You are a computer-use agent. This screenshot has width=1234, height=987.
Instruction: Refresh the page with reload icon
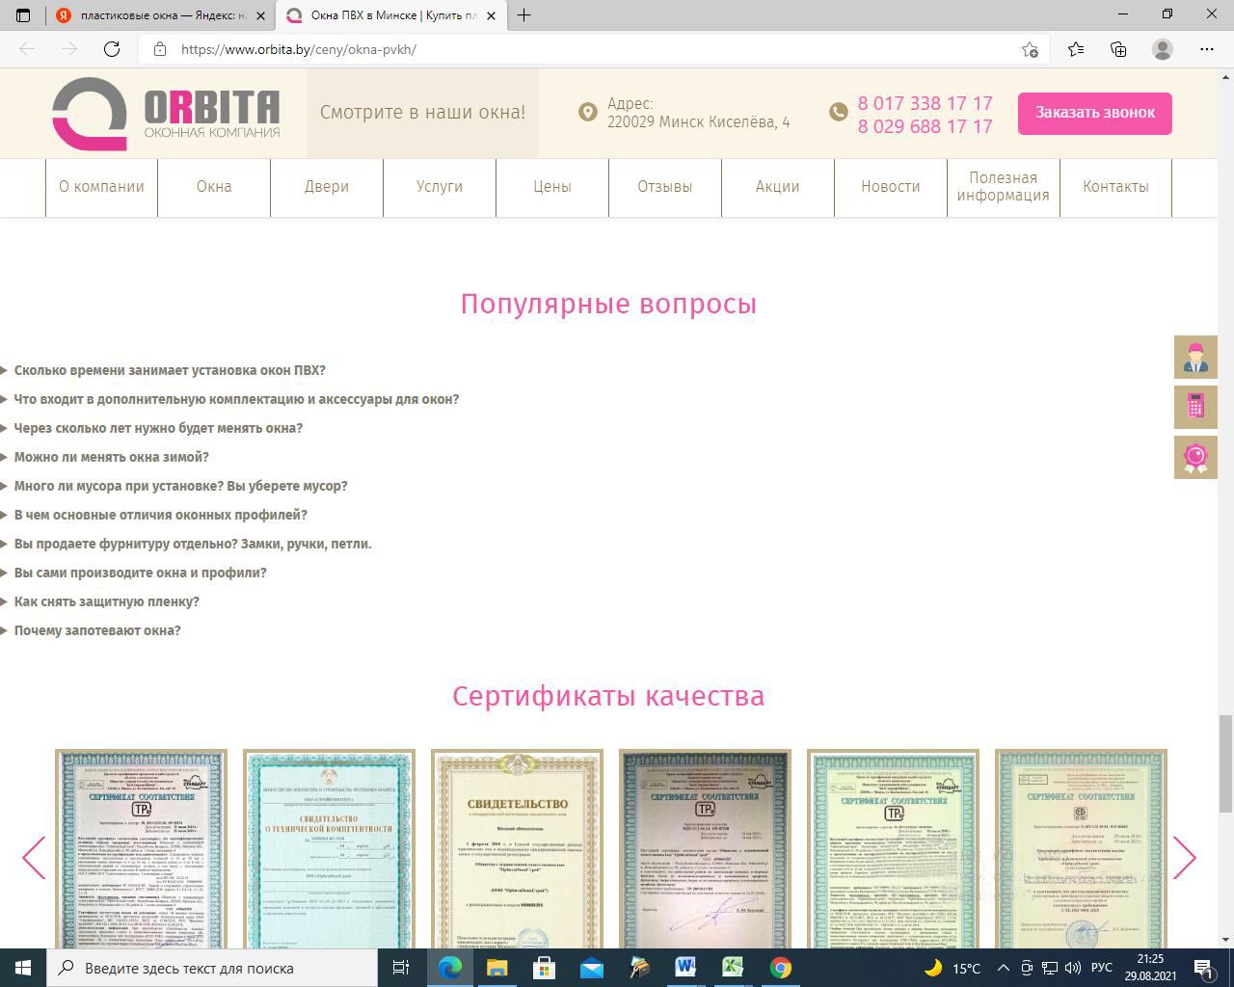tap(112, 49)
